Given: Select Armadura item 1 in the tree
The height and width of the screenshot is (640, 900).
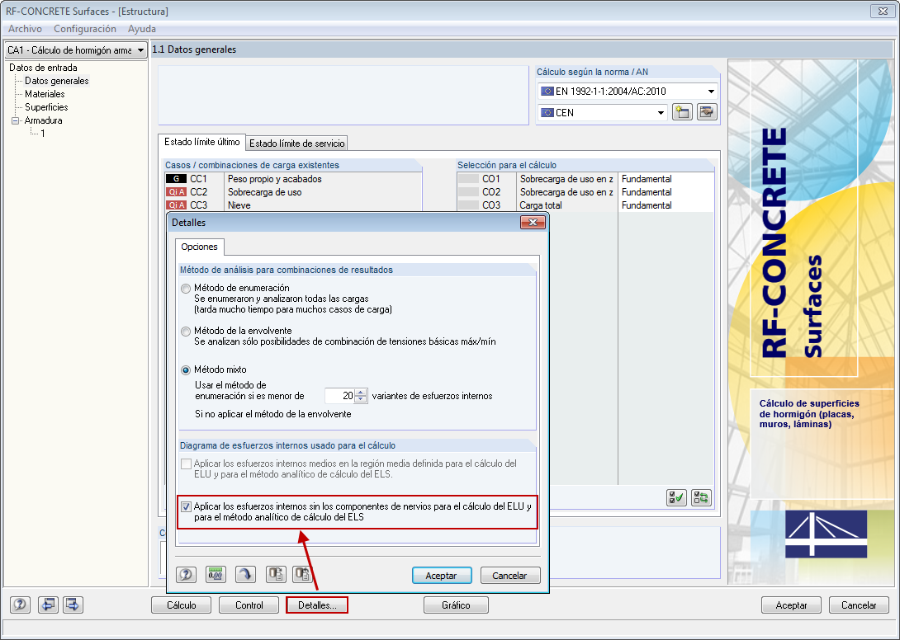Looking at the screenshot, I should coord(42,134).
